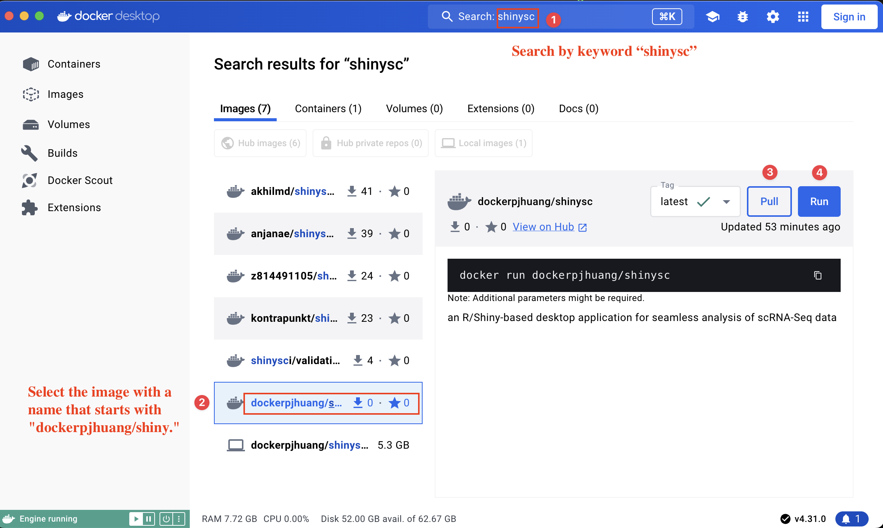The height and width of the screenshot is (528, 883).
Task: Toggle the Local images filter
Action: (483, 143)
